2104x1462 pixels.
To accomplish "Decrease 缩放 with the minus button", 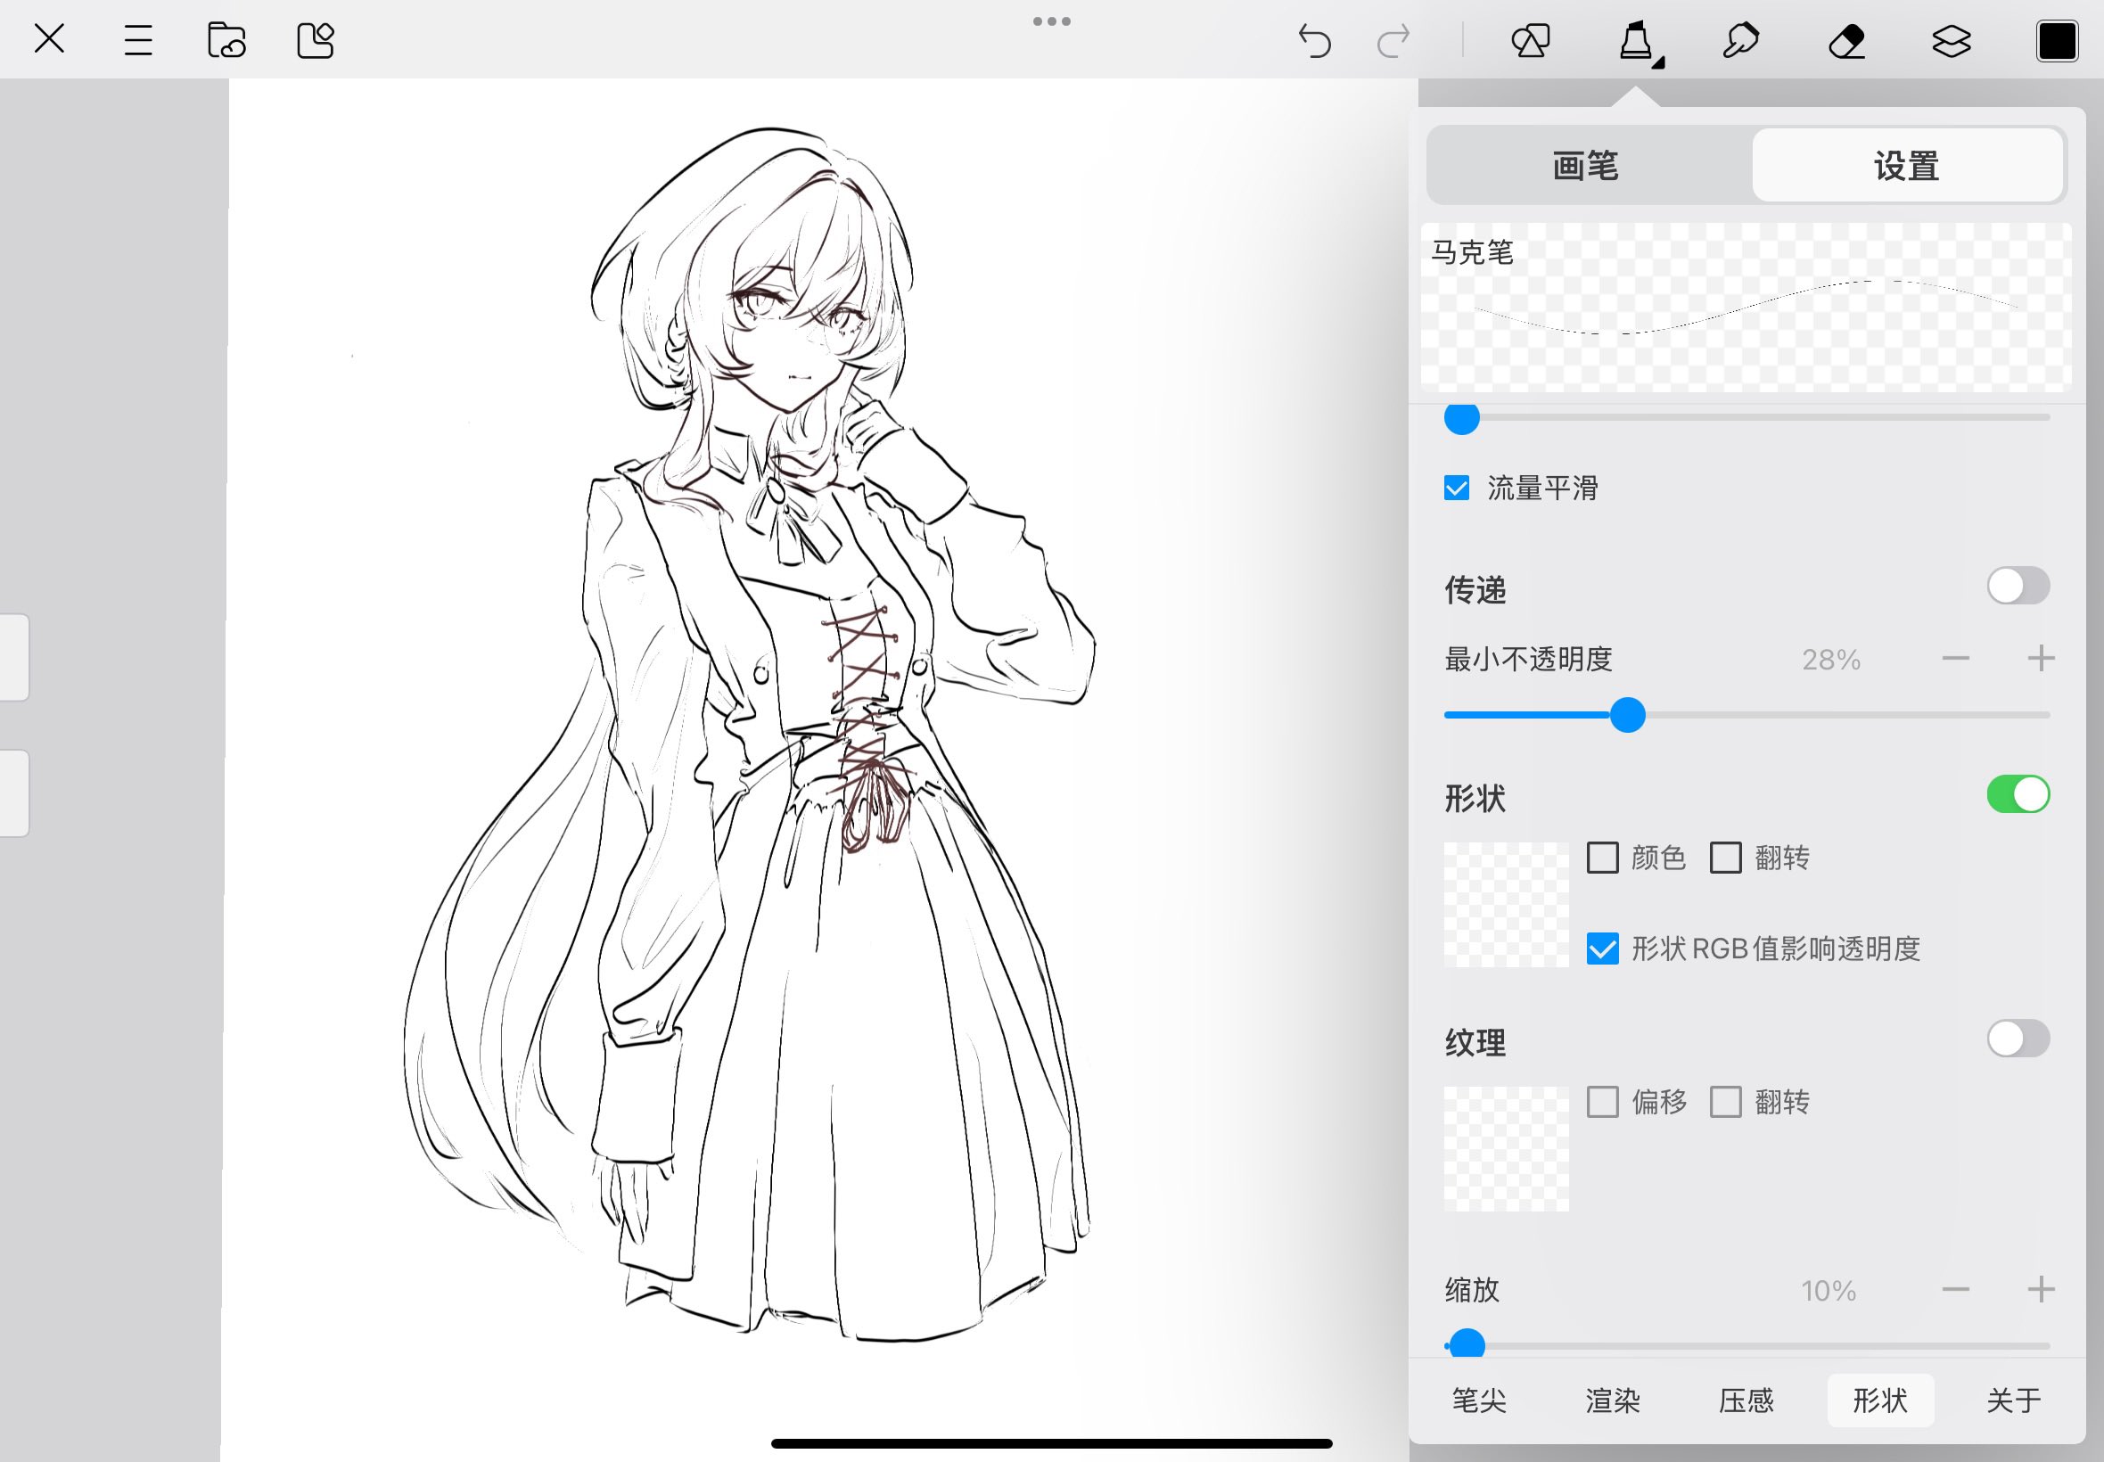I will click(1955, 1290).
